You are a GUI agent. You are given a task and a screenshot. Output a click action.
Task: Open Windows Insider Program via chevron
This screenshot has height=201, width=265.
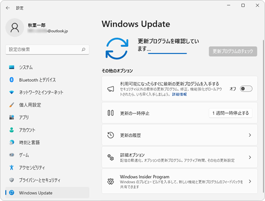(250, 181)
